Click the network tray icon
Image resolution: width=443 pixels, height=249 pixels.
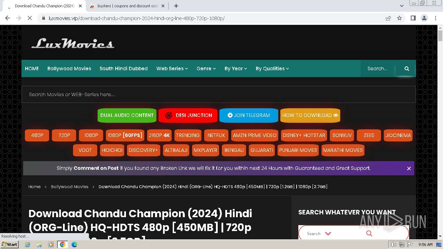[402, 245]
